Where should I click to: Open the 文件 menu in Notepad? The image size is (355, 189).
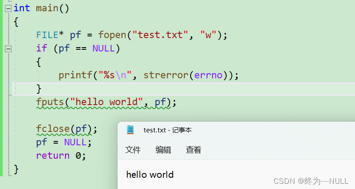tap(133, 150)
